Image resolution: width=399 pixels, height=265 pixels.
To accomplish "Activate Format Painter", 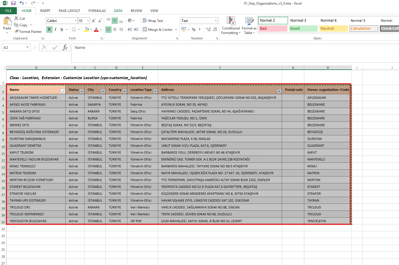I will point(28,32).
